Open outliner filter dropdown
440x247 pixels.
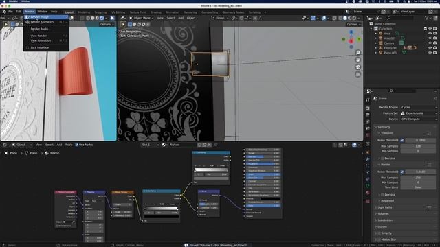(428, 18)
